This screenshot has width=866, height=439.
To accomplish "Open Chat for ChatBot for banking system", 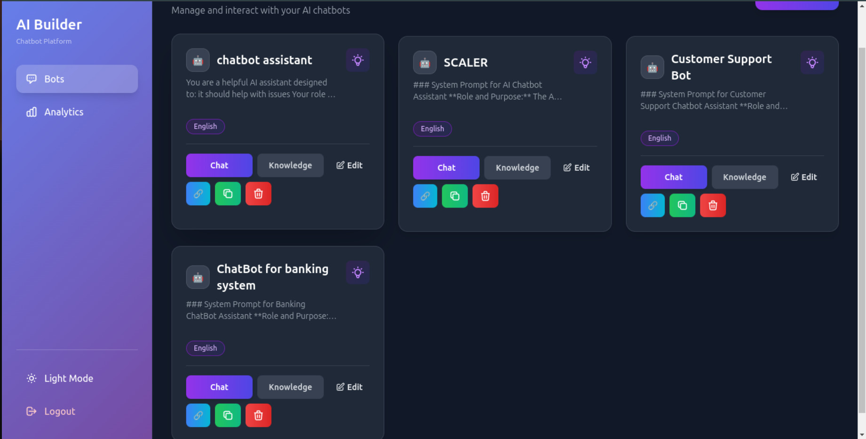I will coord(219,387).
